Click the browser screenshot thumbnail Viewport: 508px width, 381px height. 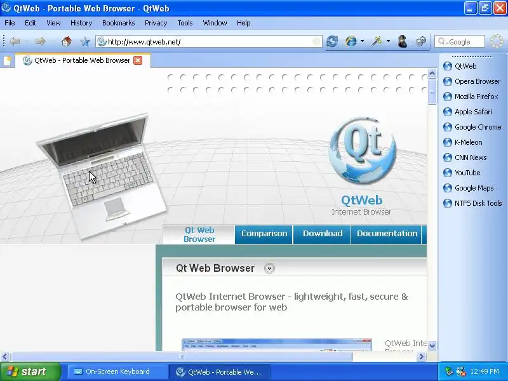point(277,345)
